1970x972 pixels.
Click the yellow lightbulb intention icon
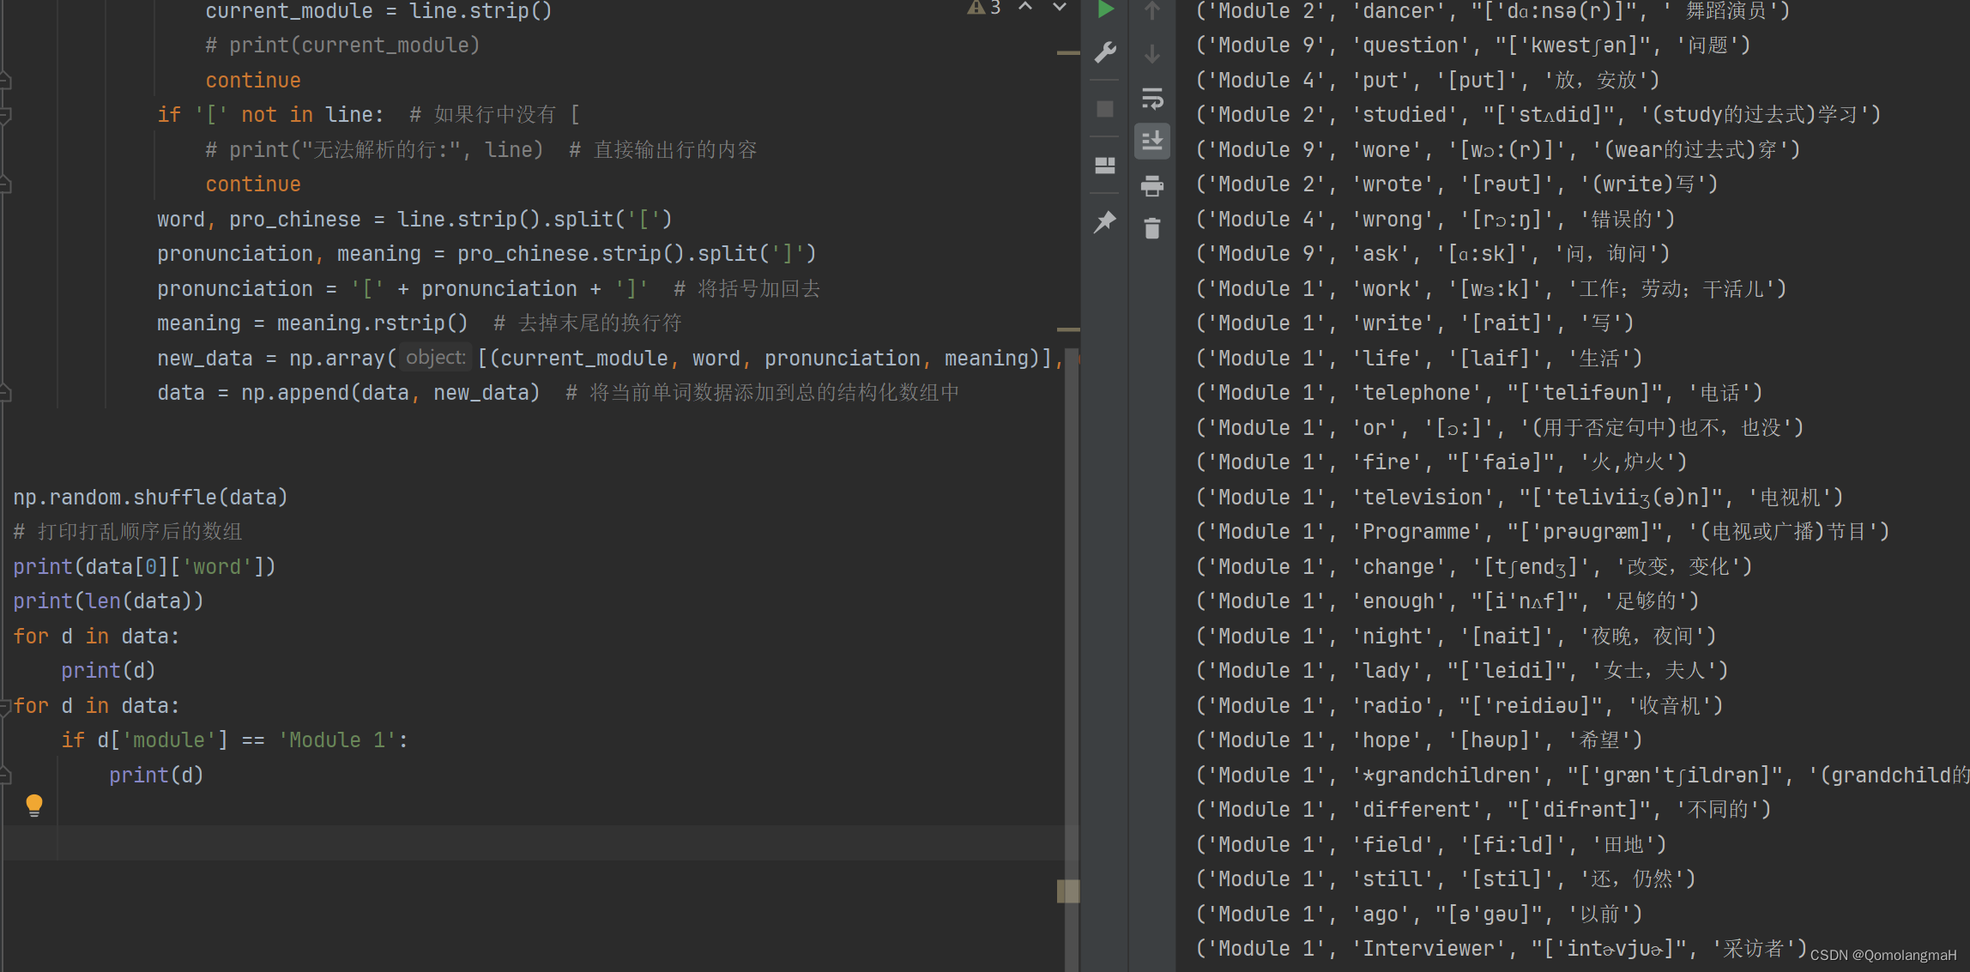click(x=34, y=805)
